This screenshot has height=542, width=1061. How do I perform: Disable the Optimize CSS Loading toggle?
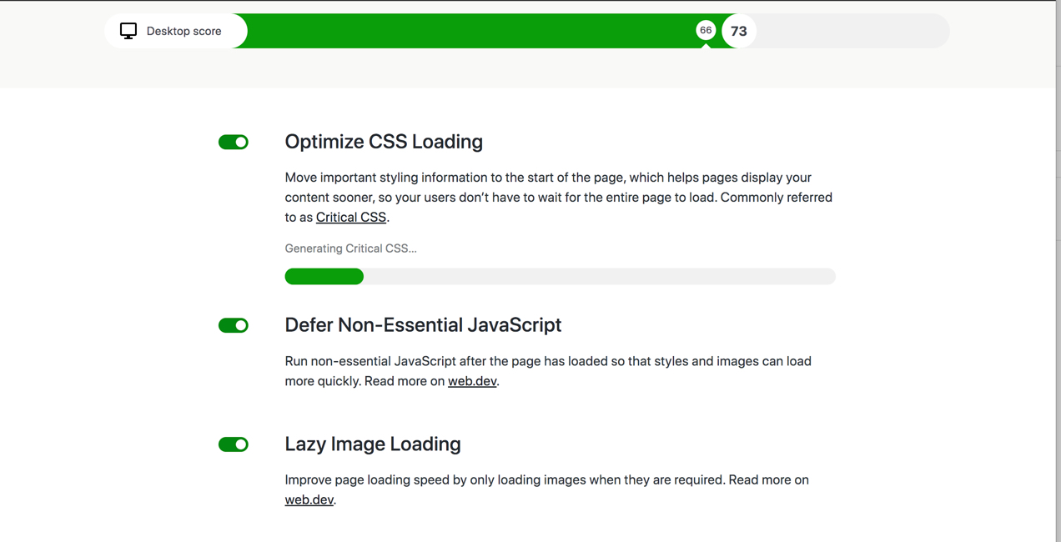(x=234, y=142)
